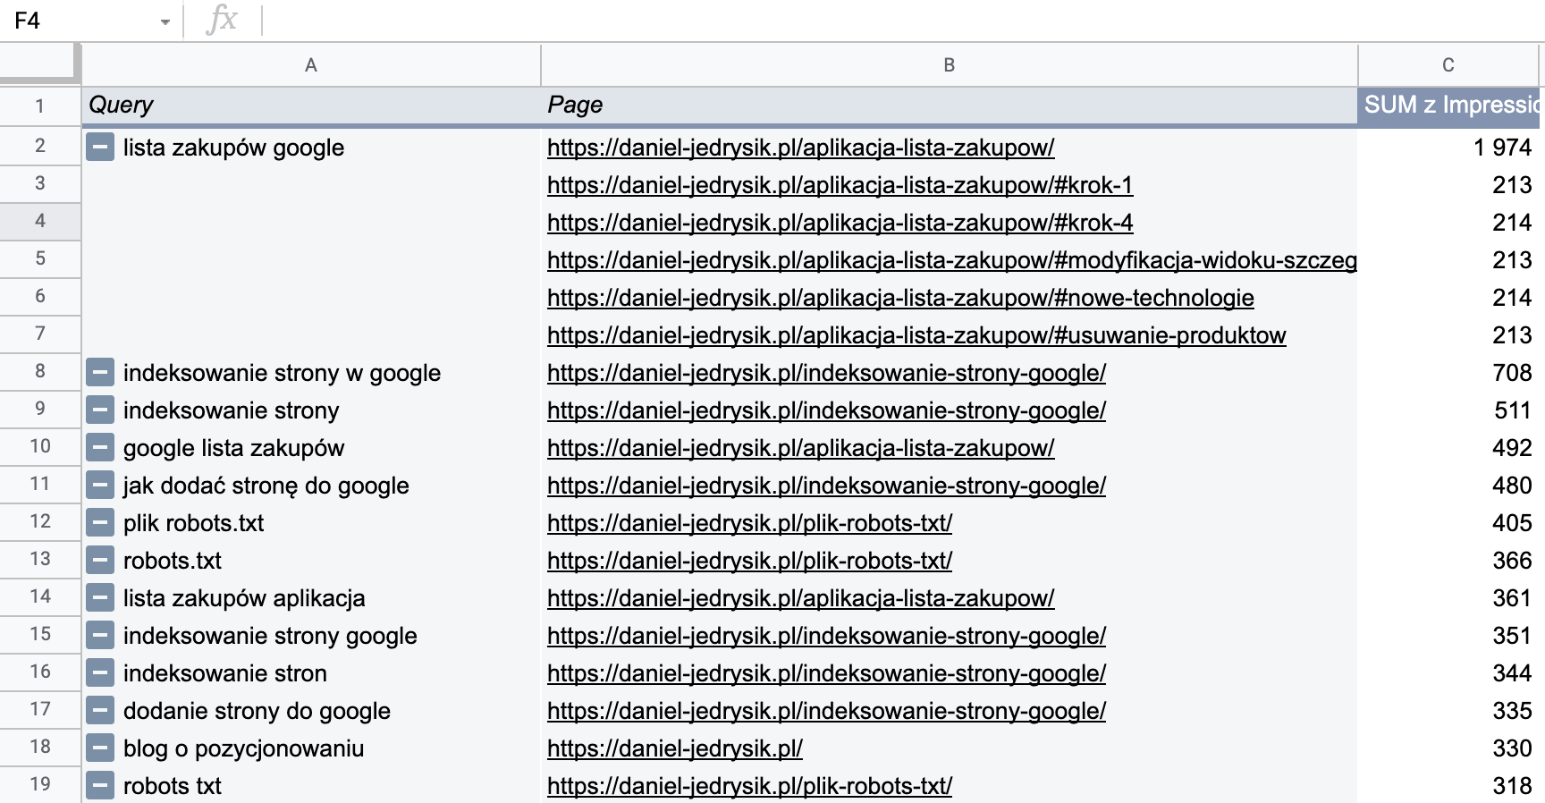Click the 'dodanie strony do google' query text
Viewport: 1545px width, 803px height.
(x=257, y=711)
